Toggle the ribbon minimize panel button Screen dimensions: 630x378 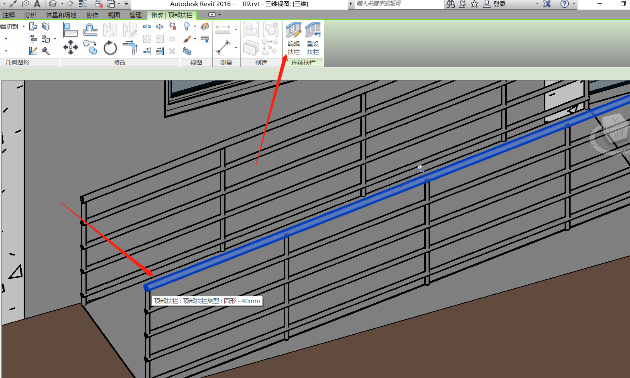(x=212, y=15)
